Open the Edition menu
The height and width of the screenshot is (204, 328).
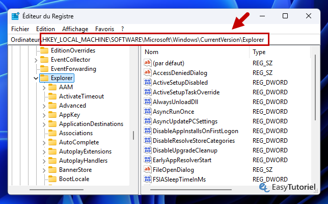coord(45,29)
